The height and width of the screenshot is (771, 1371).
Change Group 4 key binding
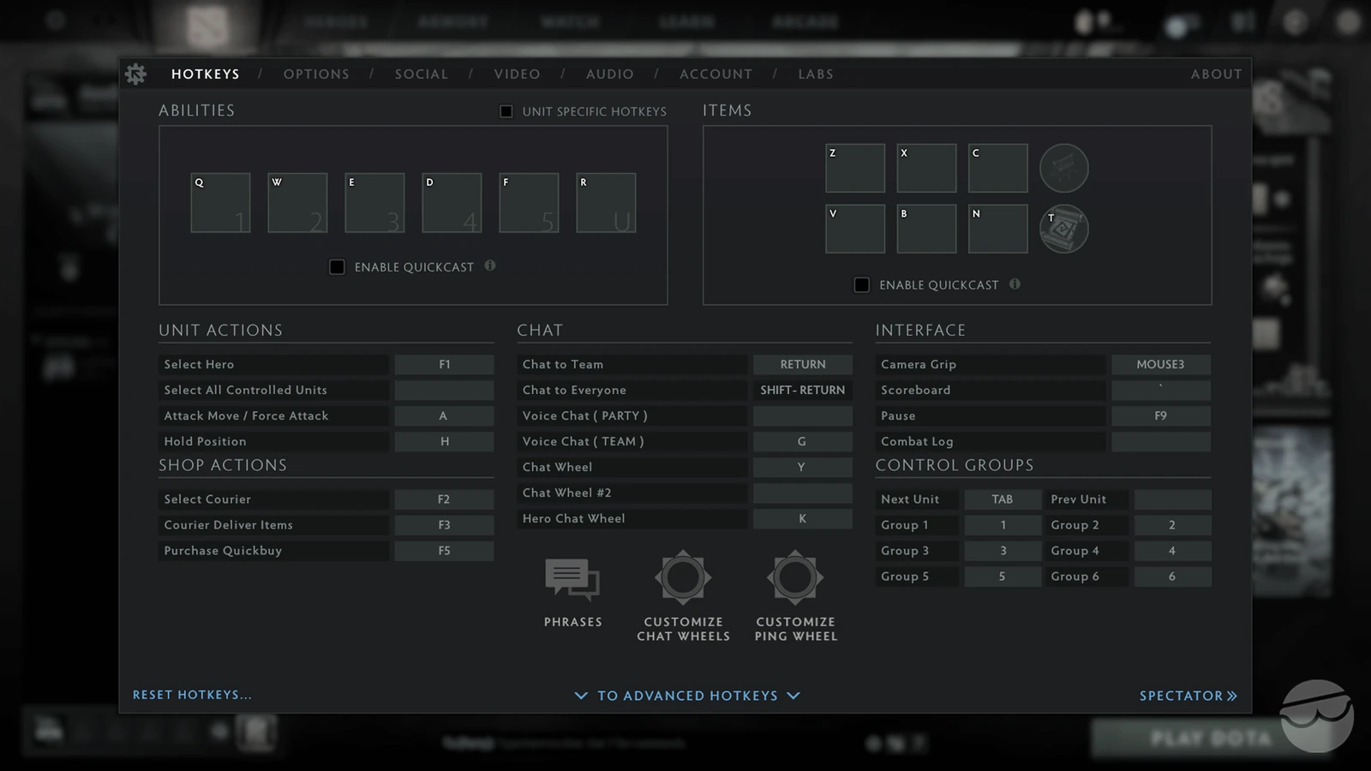(x=1172, y=551)
